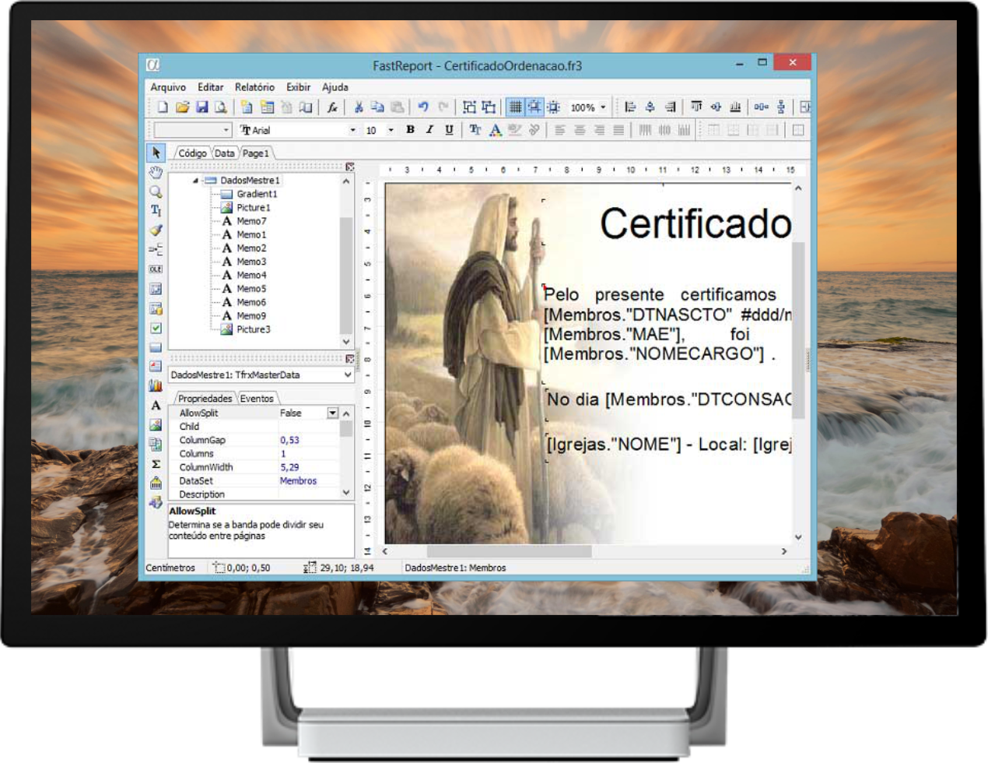Open the AllowSplit value dropdown
The image size is (988, 763).
[x=332, y=413]
